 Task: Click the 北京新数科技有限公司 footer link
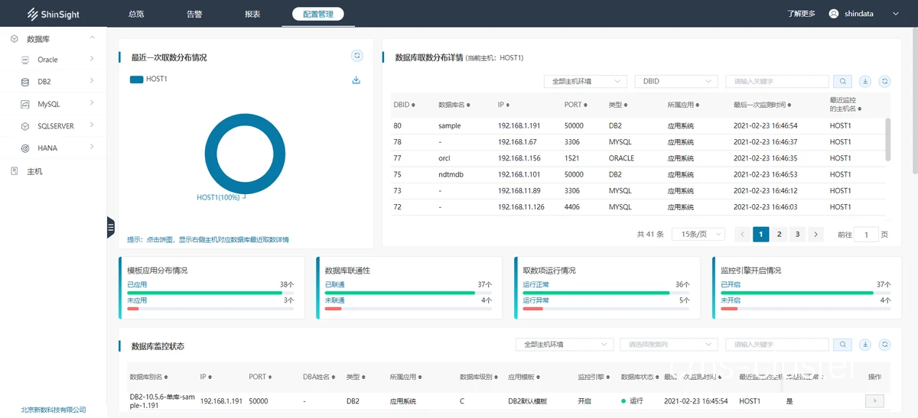point(54,410)
